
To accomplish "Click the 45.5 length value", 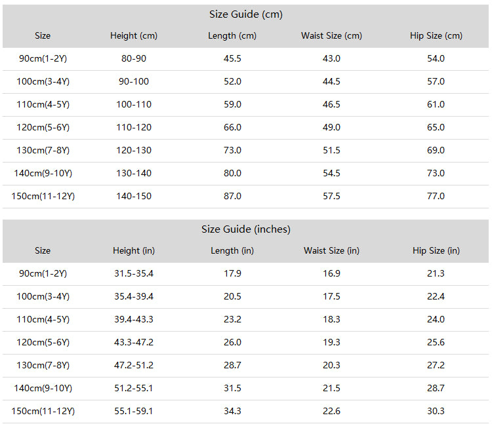I will (x=232, y=58).
